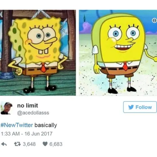157x157 pixels.
Task: Open the no limit profile avatar
Action: point(7,108)
